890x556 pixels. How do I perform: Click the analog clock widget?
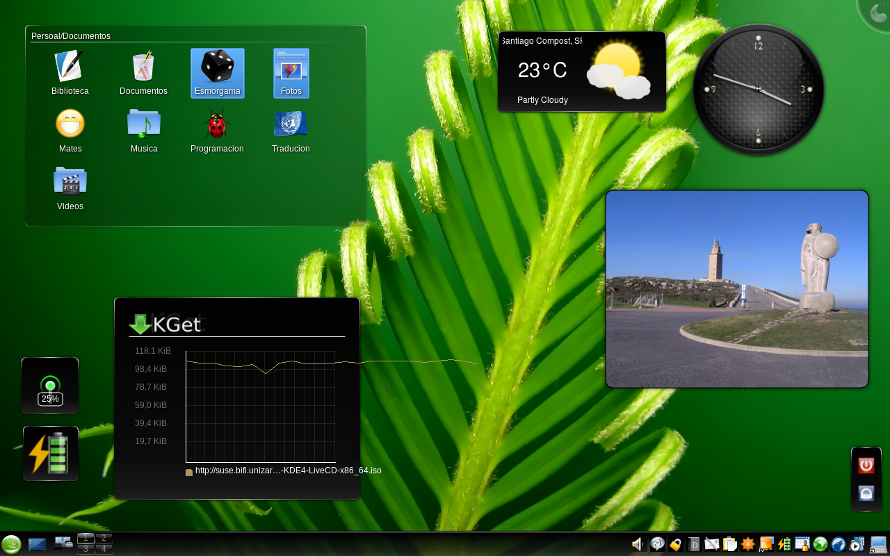[x=759, y=90]
